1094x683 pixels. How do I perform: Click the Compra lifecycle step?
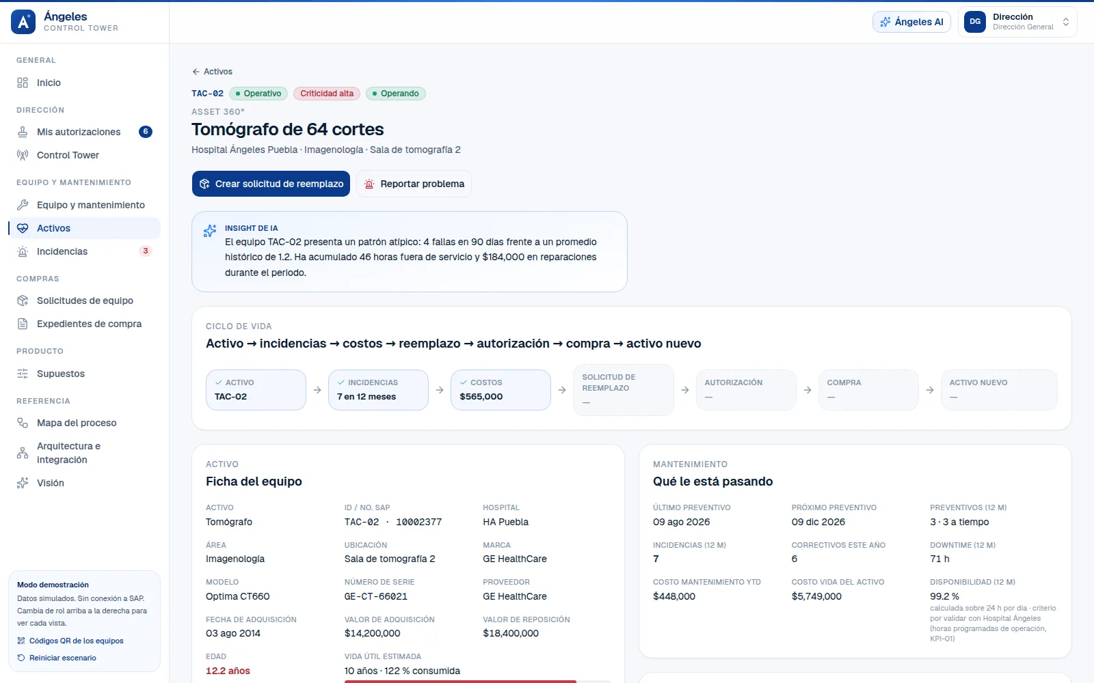pos(868,390)
